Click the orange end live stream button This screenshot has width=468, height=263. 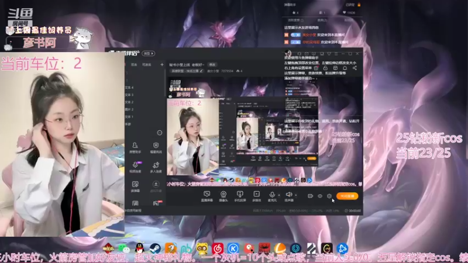point(347,196)
